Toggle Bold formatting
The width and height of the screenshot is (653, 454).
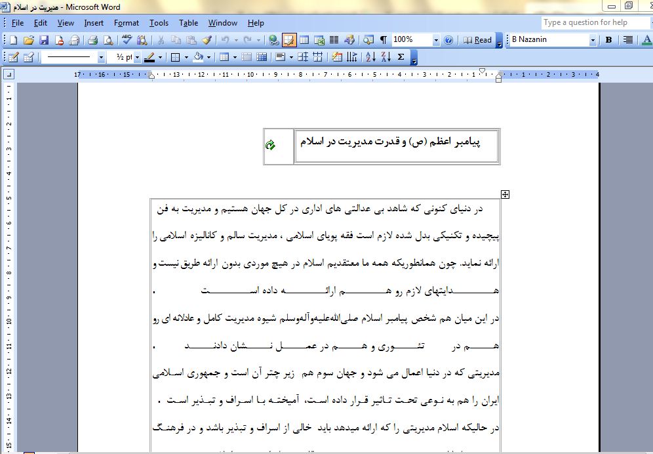coord(608,40)
